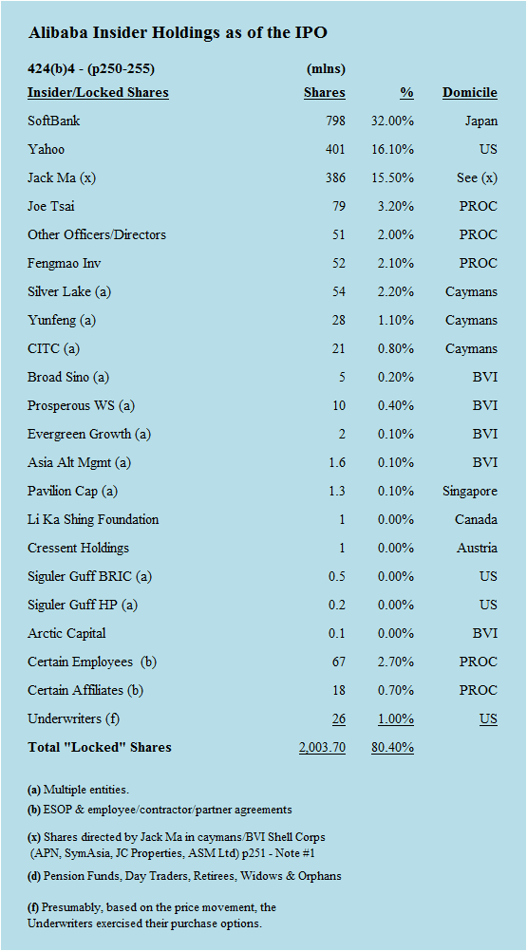Click the Underwriters (f) label
The height and width of the screenshot is (951, 527).
tap(74, 718)
